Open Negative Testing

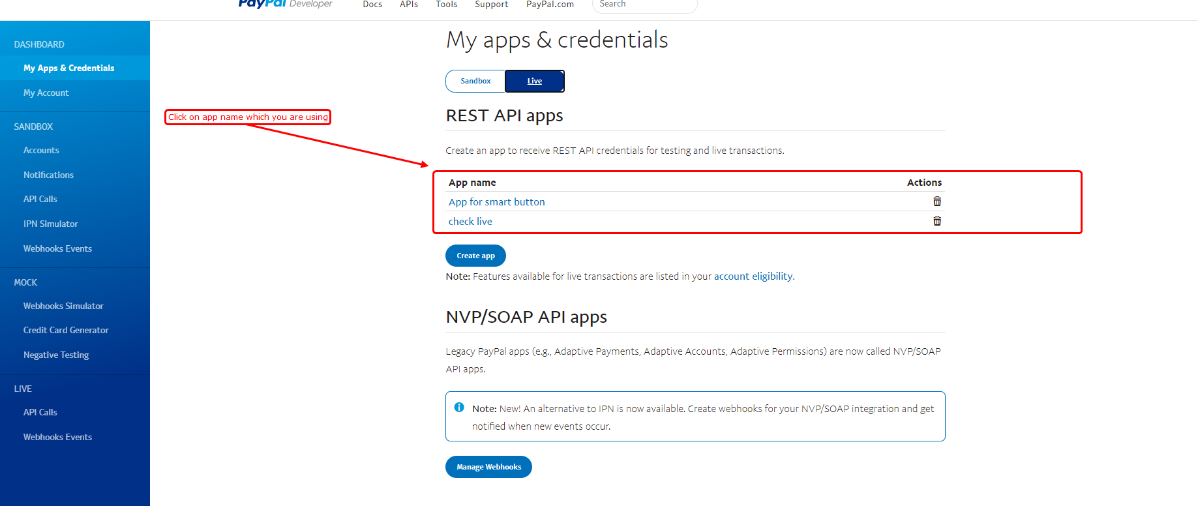point(56,355)
